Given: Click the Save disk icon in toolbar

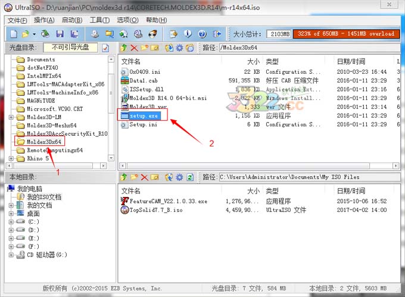Looking at the screenshot, I should tap(60, 34).
